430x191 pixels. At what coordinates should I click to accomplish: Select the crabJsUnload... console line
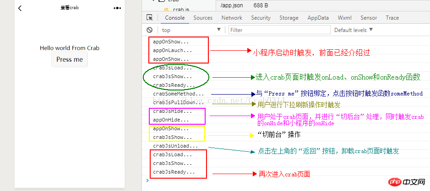pyautogui.click(x=175, y=146)
